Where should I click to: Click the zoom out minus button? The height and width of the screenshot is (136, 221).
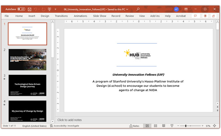(178, 126)
